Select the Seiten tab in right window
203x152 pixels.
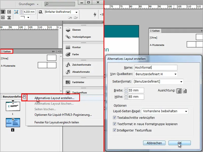(x=155, y=31)
